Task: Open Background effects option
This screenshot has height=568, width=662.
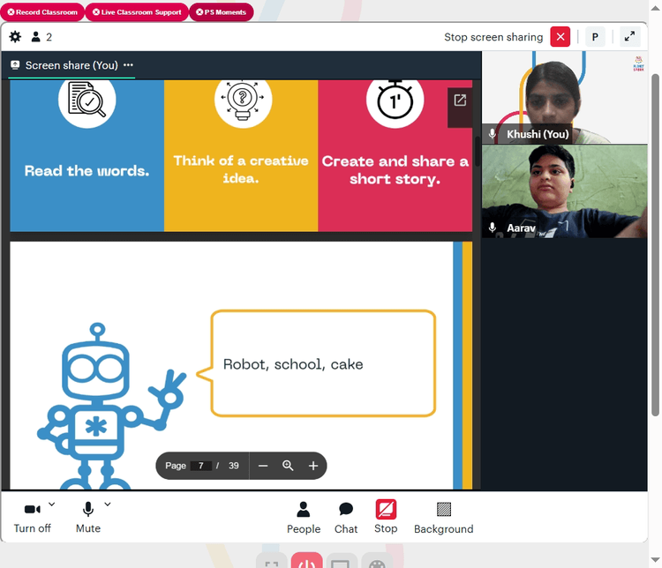Action: tap(444, 518)
